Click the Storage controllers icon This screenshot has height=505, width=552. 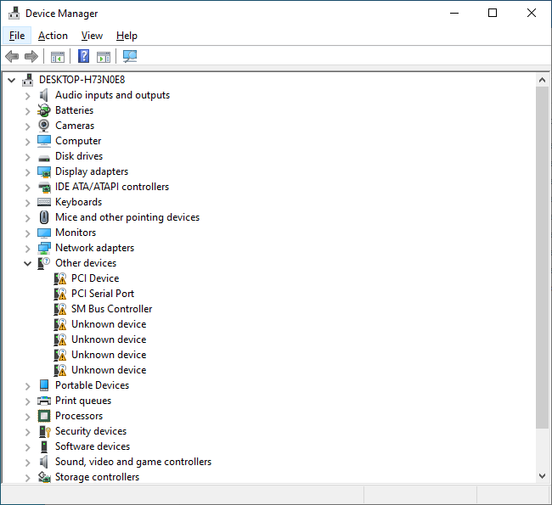pos(44,477)
